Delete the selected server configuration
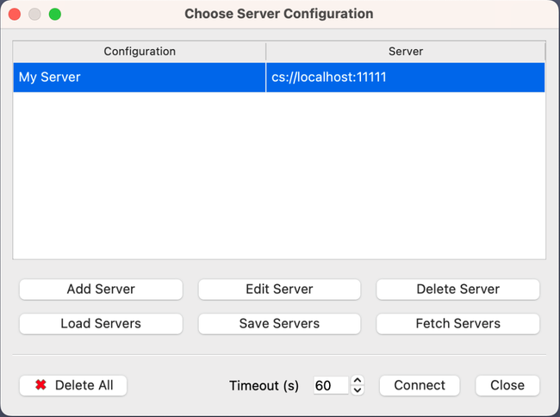Viewport: 560px width, 417px height. [x=457, y=289]
